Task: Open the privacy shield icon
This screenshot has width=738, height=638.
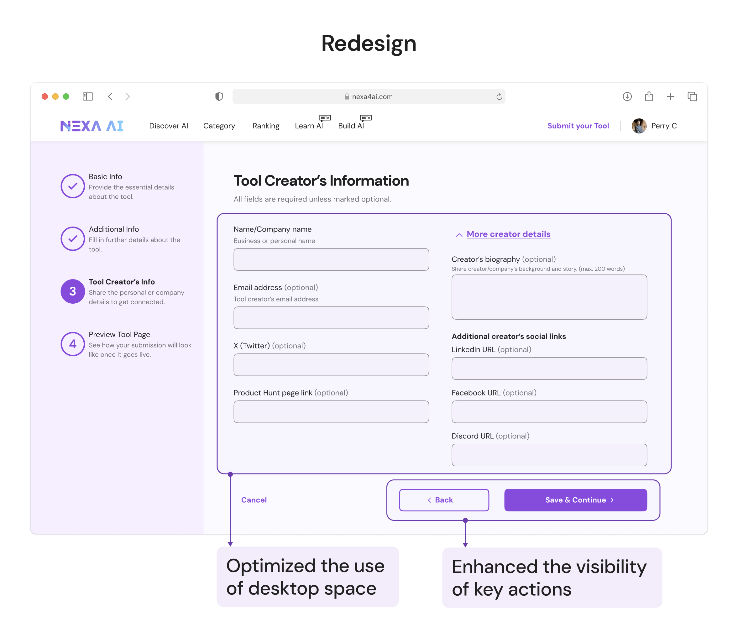Action: (219, 97)
